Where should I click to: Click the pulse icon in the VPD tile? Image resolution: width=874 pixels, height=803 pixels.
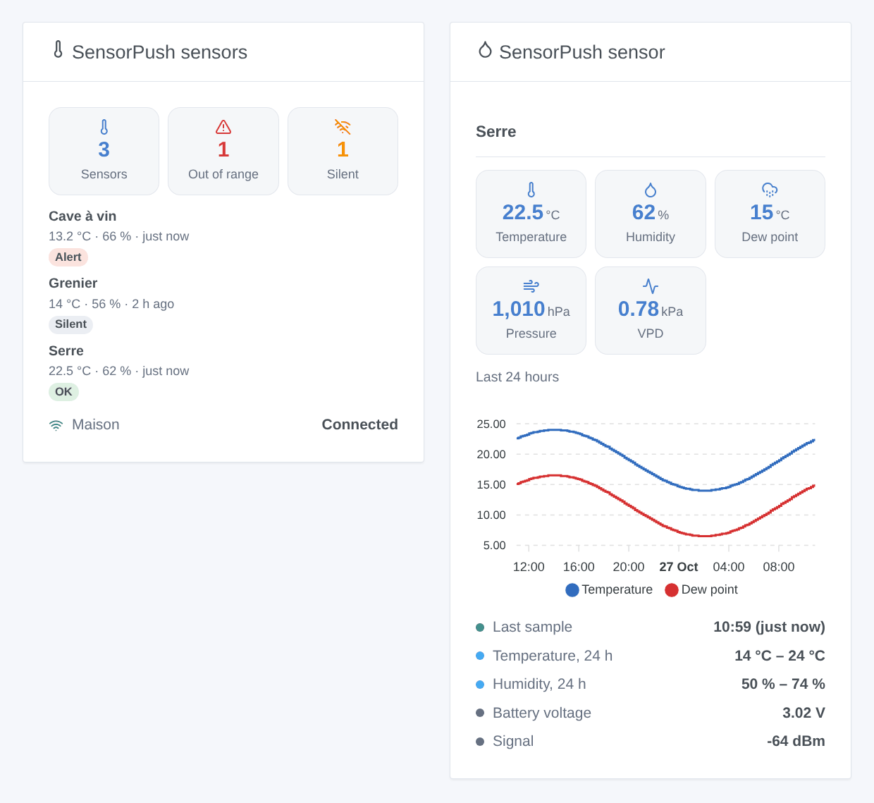click(x=651, y=286)
